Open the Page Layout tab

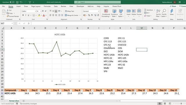coord(36,6)
